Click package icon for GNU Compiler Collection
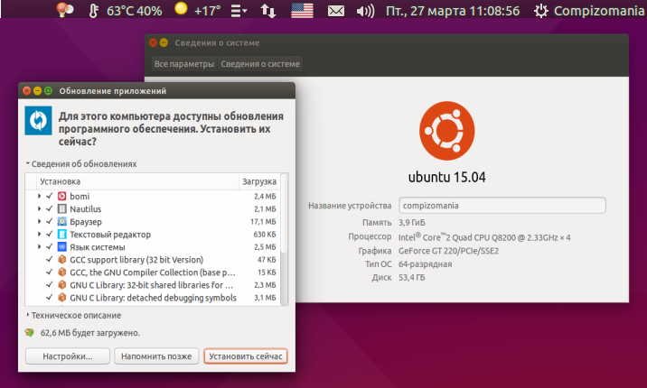The image size is (647, 388). pyautogui.click(x=61, y=273)
